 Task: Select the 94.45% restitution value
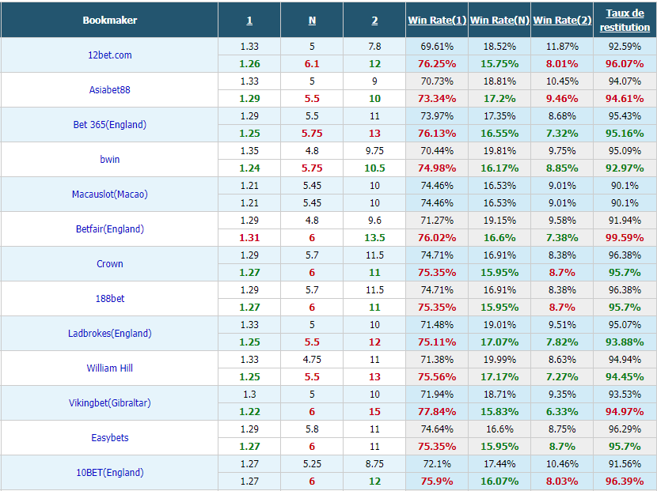tap(625, 376)
